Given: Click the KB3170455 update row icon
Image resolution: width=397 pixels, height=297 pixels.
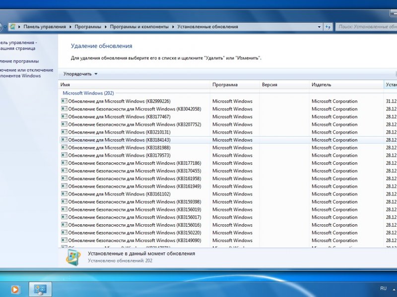Looking at the screenshot, I should (x=65, y=171).
